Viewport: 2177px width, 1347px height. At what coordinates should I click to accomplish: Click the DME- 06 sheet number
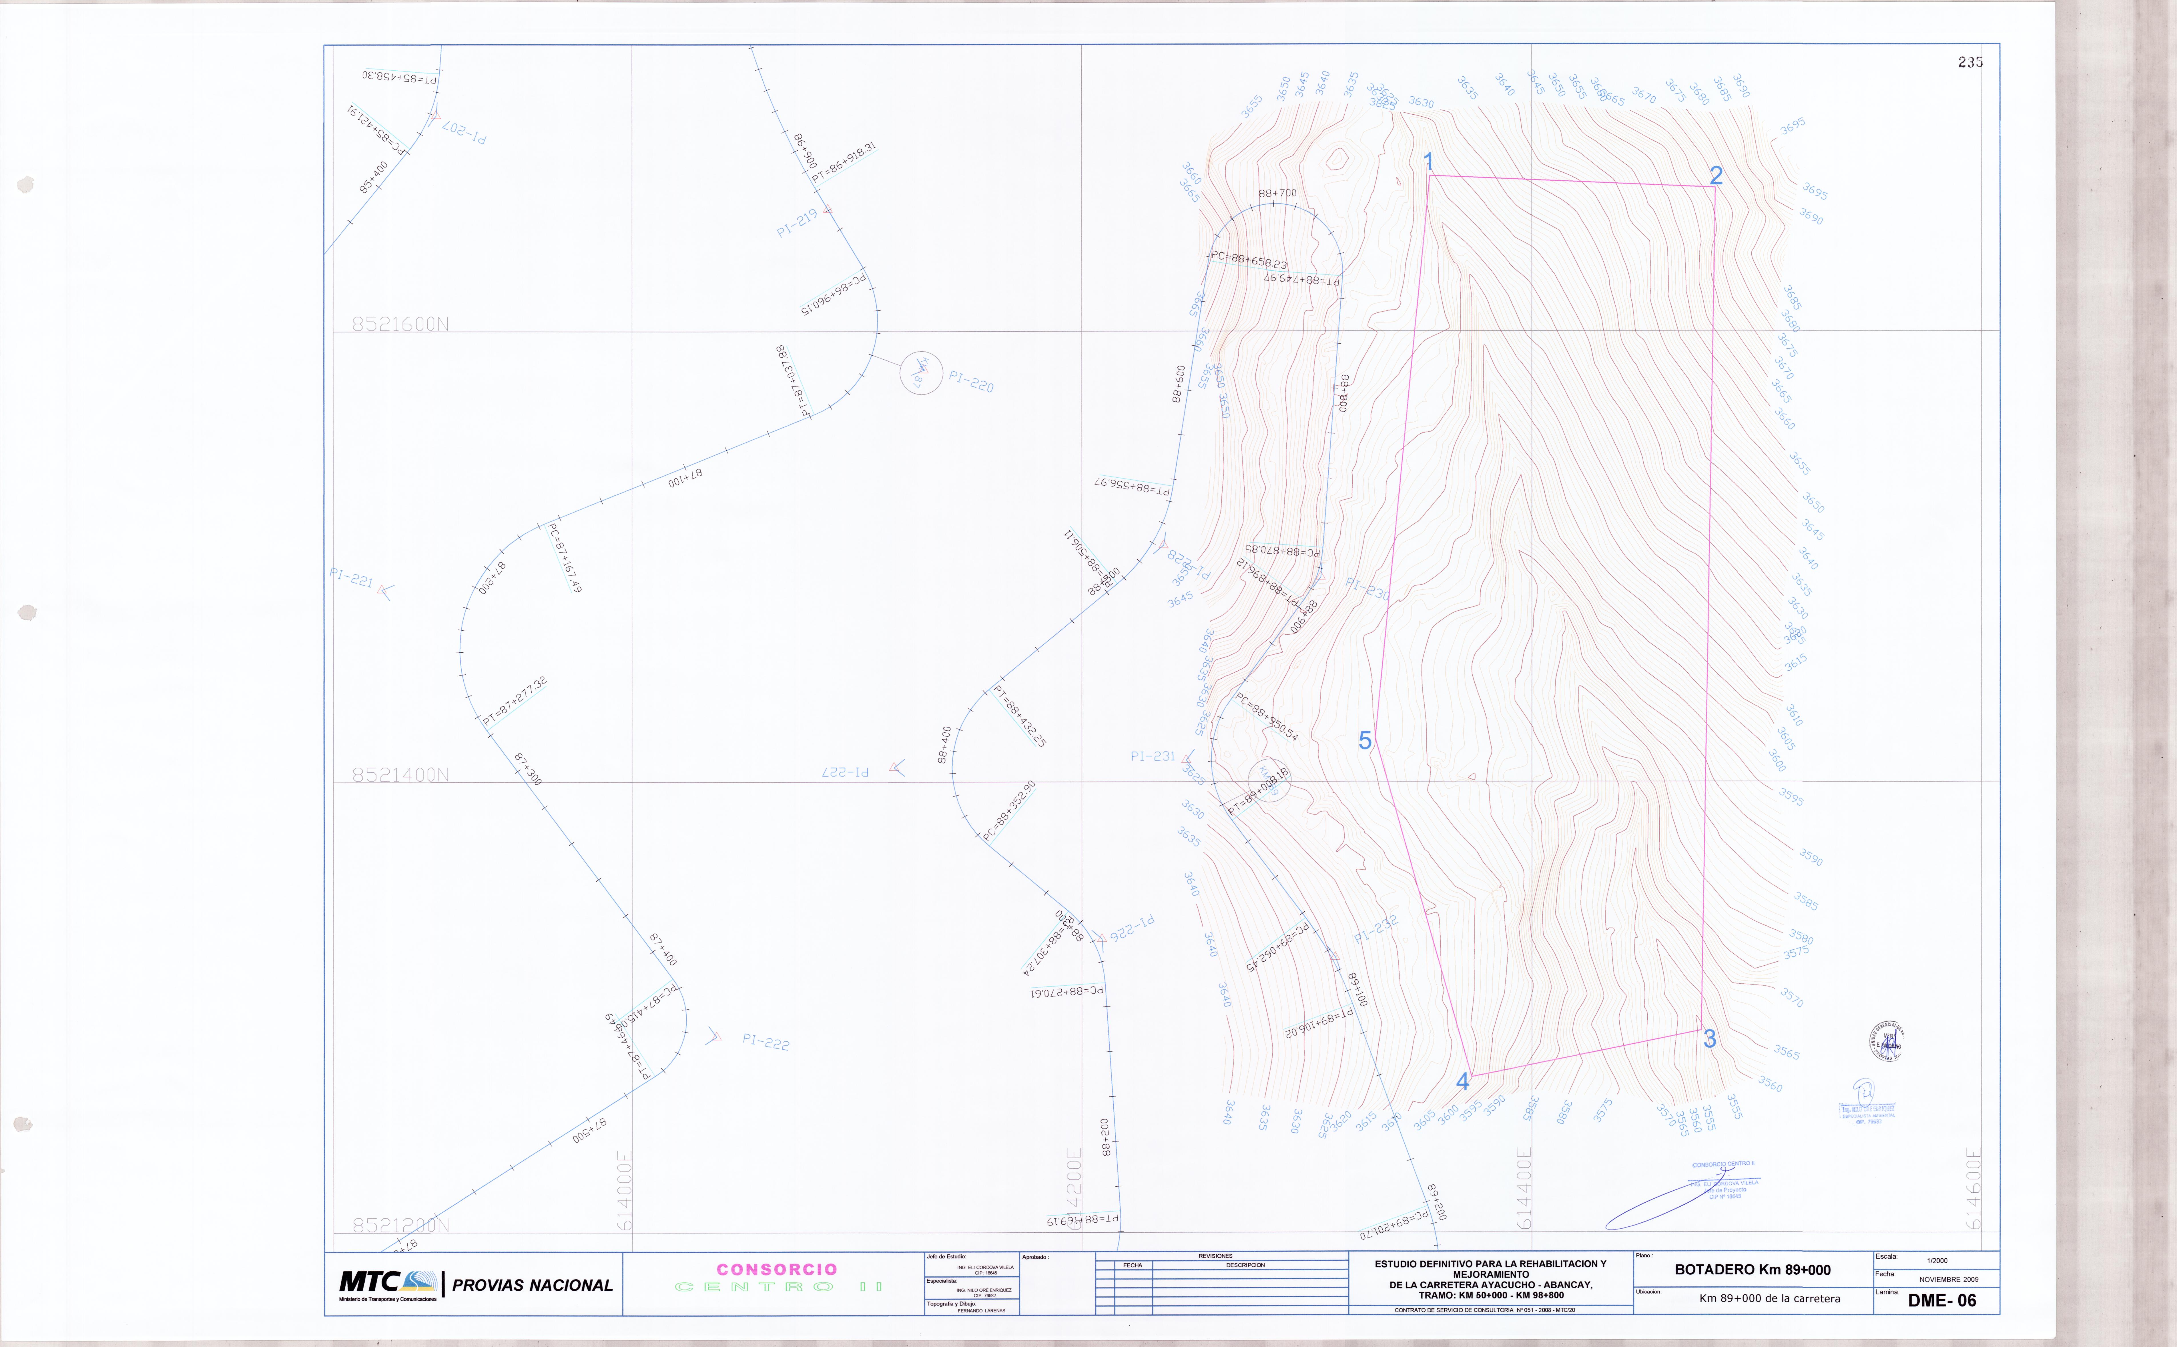click(x=1942, y=1301)
